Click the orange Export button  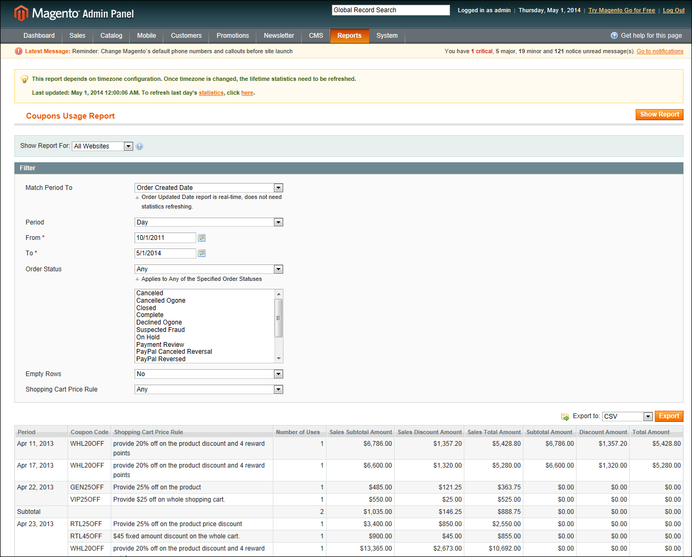pos(669,417)
